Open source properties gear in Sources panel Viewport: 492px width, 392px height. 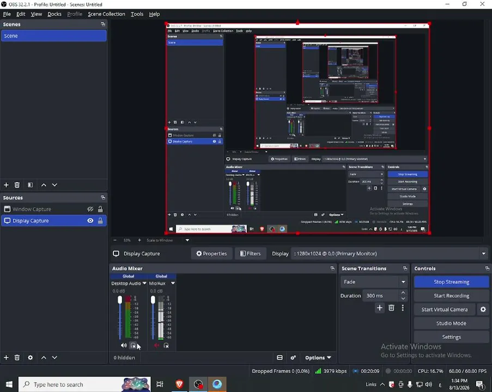pos(30,358)
